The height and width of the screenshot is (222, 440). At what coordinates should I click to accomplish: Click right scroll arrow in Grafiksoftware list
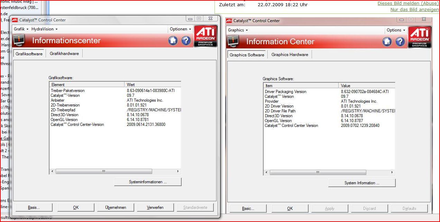tap(178, 172)
